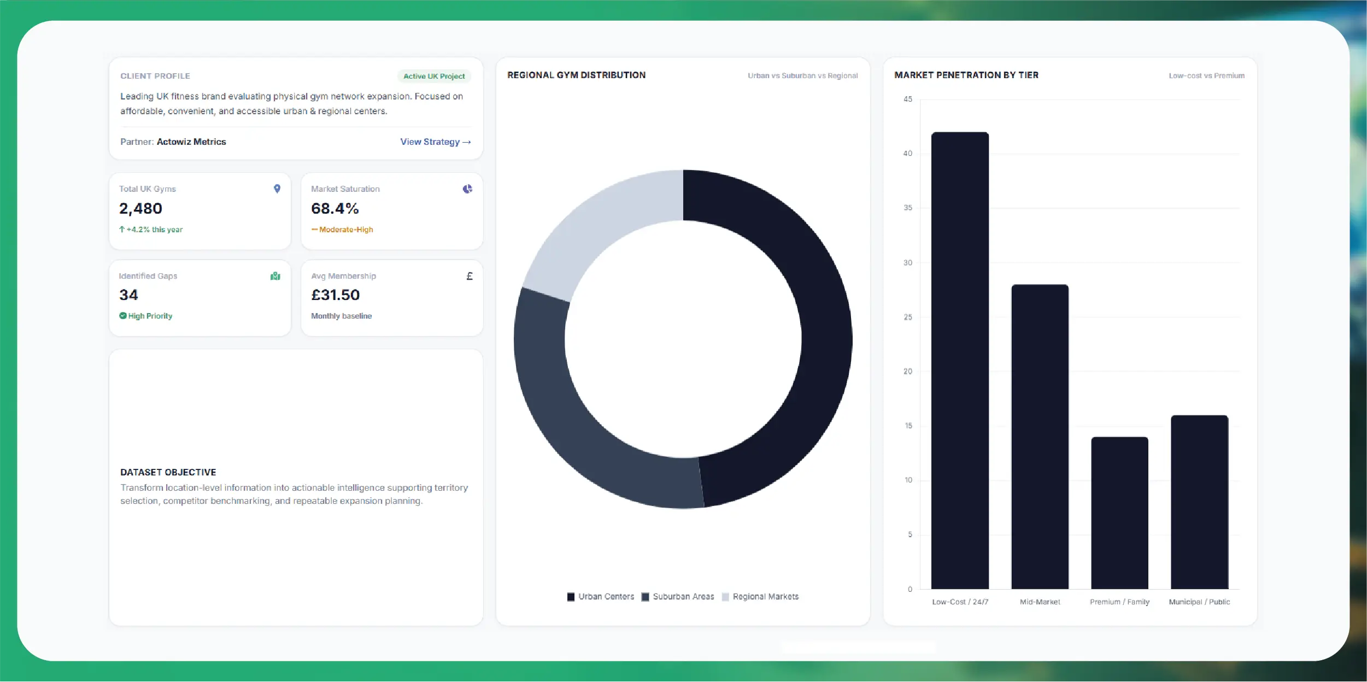Click the £31.50 Avg Membership value
This screenshot has width=1367, height=682.
(x=336, y=295)
